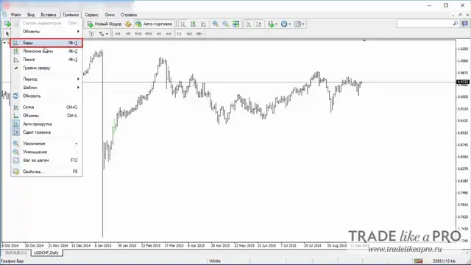Click the 'White' profile status entry
The height and width of the screenshot is (265, 471).
pos(215,261)
